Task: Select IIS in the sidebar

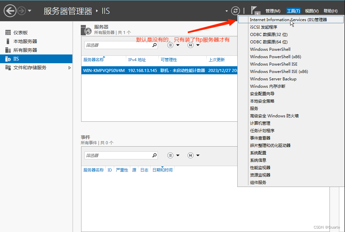Action: (36, 59)
